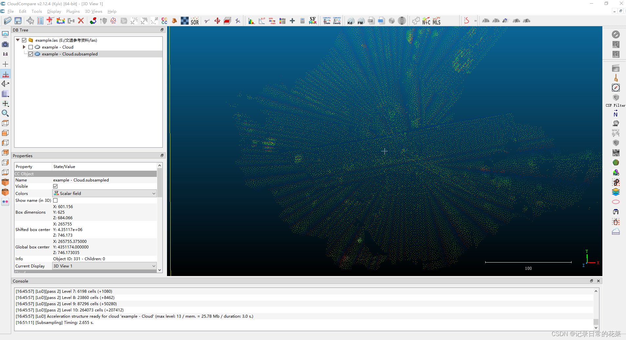Check the 'Show name (in 3D)' checkbox

tap(55, 200)
